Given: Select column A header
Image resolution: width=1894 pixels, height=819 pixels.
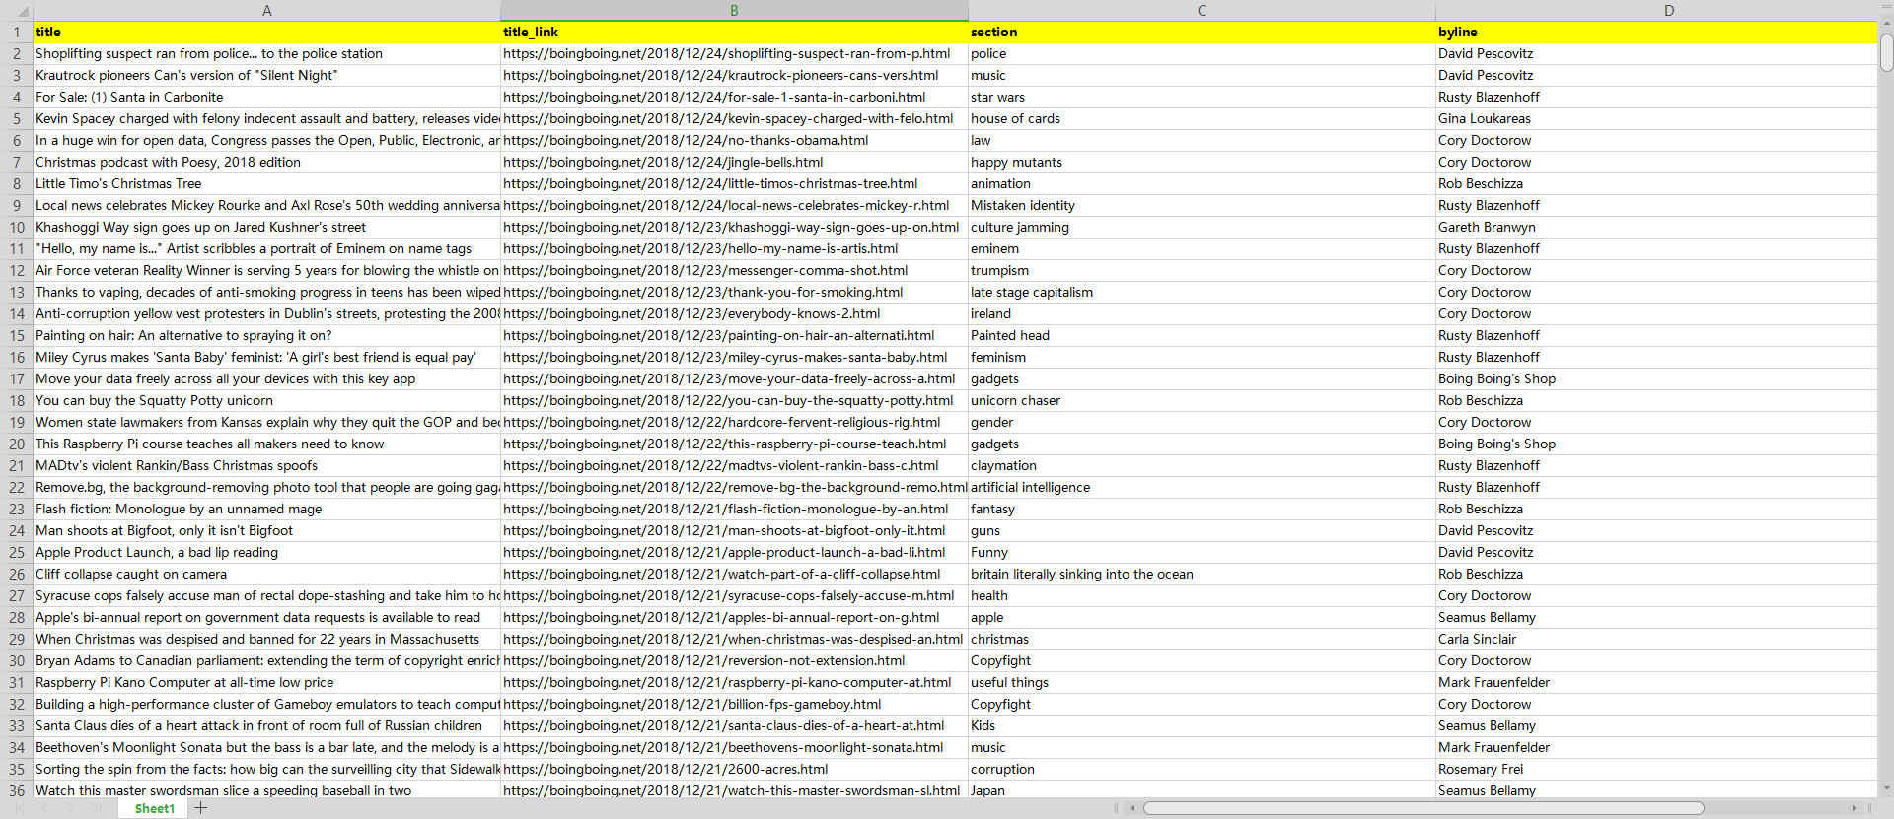Looking at the screenshot, I should 266,10.
